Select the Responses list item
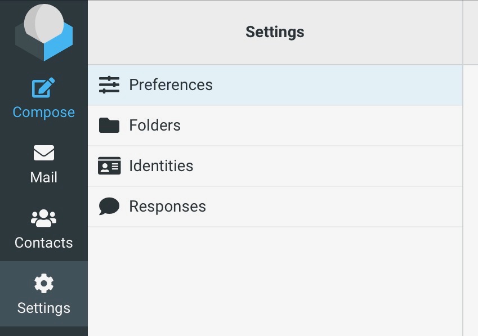Image resolution: width=478 pixels, height=336 pixels. [x=275, y=207]
